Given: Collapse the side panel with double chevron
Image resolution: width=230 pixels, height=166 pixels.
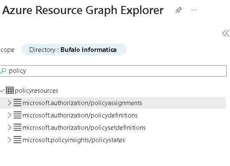Looking at the screenshot, I should click(x=226, y=33).
